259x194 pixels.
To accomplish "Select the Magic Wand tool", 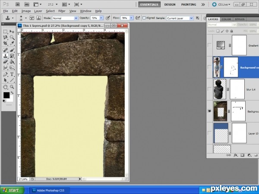I will coord(12,37).
